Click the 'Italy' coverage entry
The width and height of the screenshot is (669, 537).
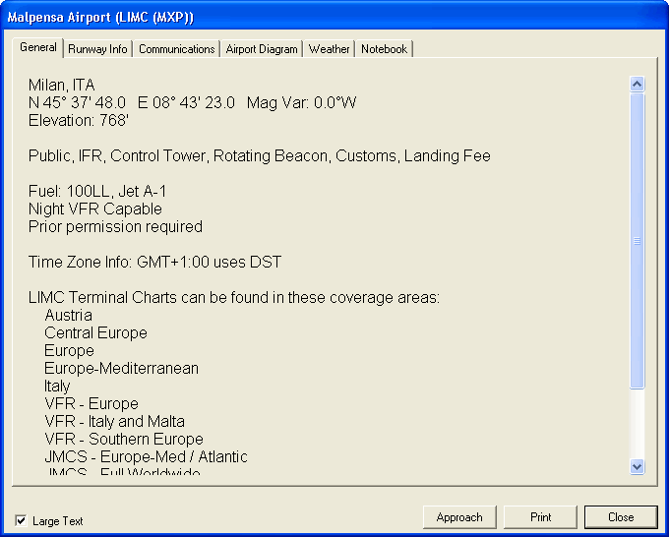coord(57,386)
